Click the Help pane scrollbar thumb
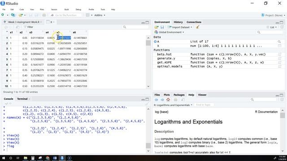287x161 pixels. point(283,115)
